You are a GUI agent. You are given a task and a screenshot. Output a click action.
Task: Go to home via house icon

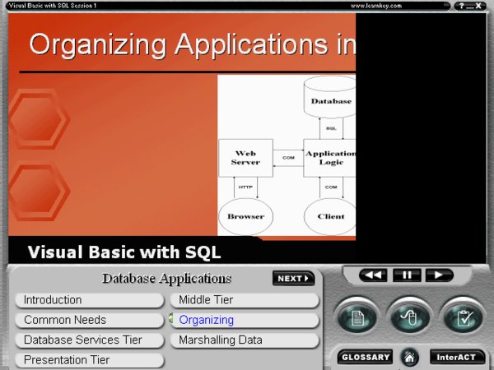coord(410,358)
